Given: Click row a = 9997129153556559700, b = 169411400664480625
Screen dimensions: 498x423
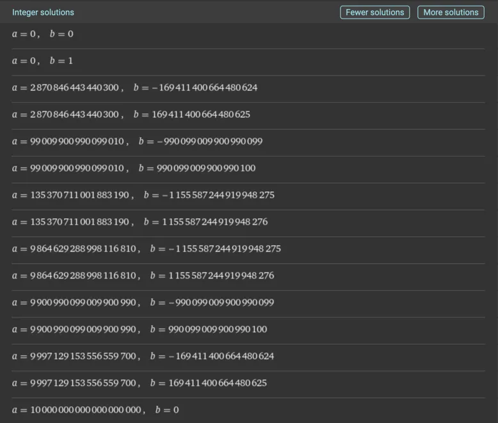Looking at the screenshot, I should (140, 383).
